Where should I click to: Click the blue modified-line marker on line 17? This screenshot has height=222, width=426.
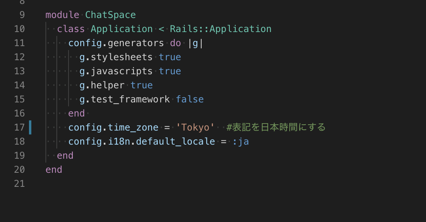(30, 127)
